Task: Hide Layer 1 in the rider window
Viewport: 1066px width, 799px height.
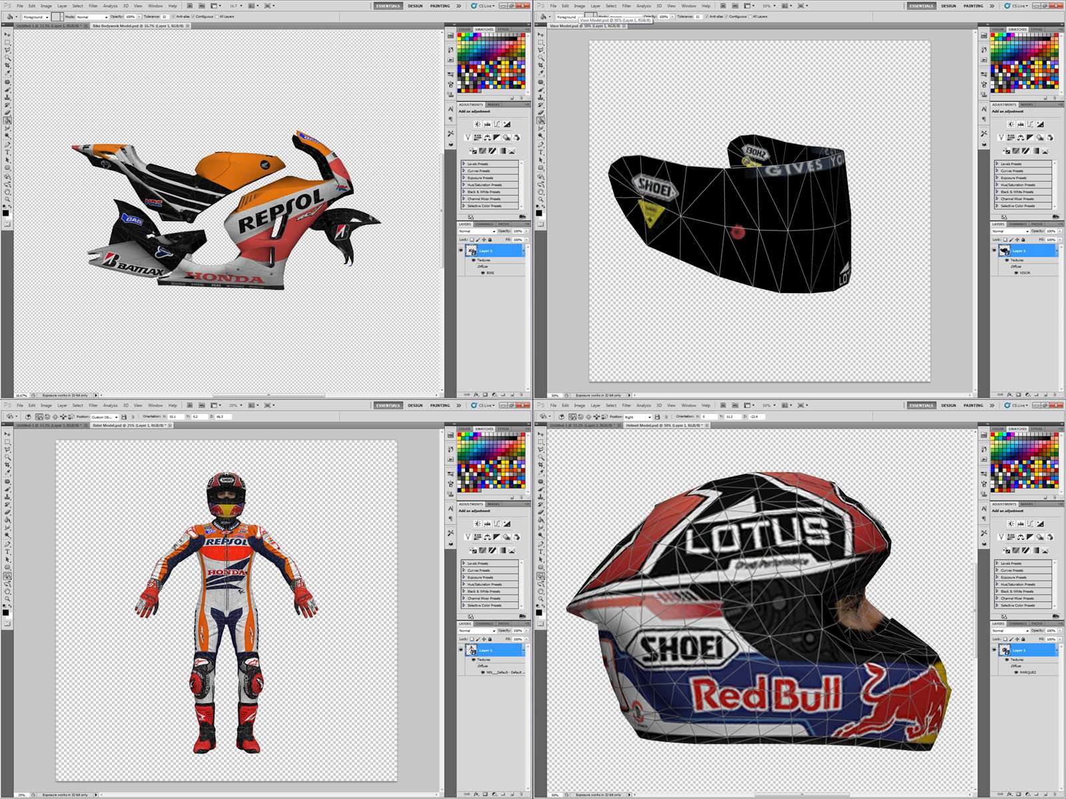Action: point(460,650)
